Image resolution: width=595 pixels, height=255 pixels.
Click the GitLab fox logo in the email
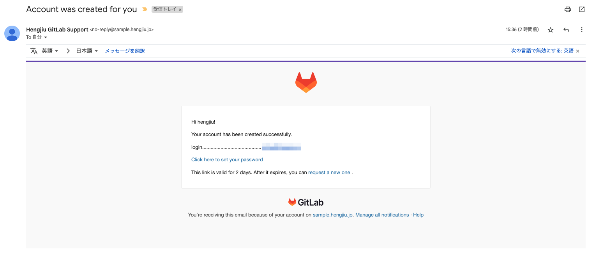(306, 82)
